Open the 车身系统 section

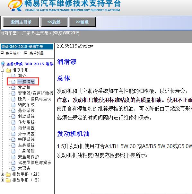click(x=26, y=145)
